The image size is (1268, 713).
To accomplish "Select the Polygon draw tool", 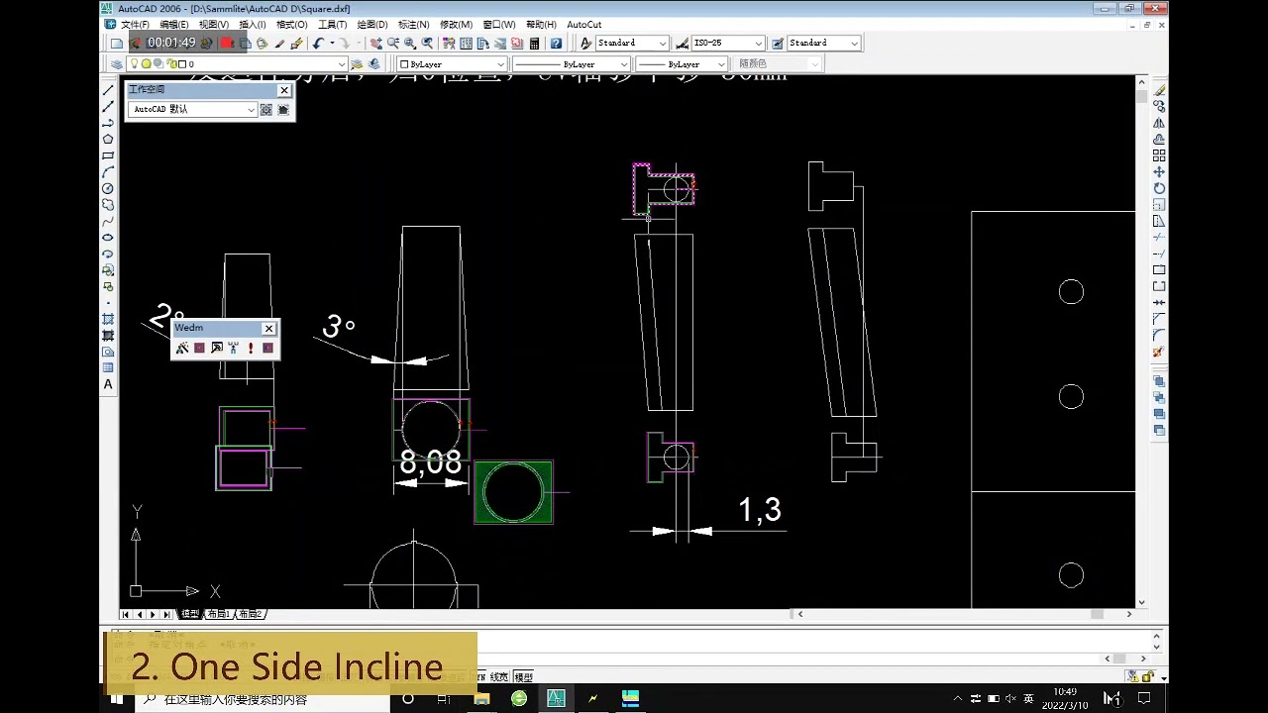I will click(x=108, y=140).
